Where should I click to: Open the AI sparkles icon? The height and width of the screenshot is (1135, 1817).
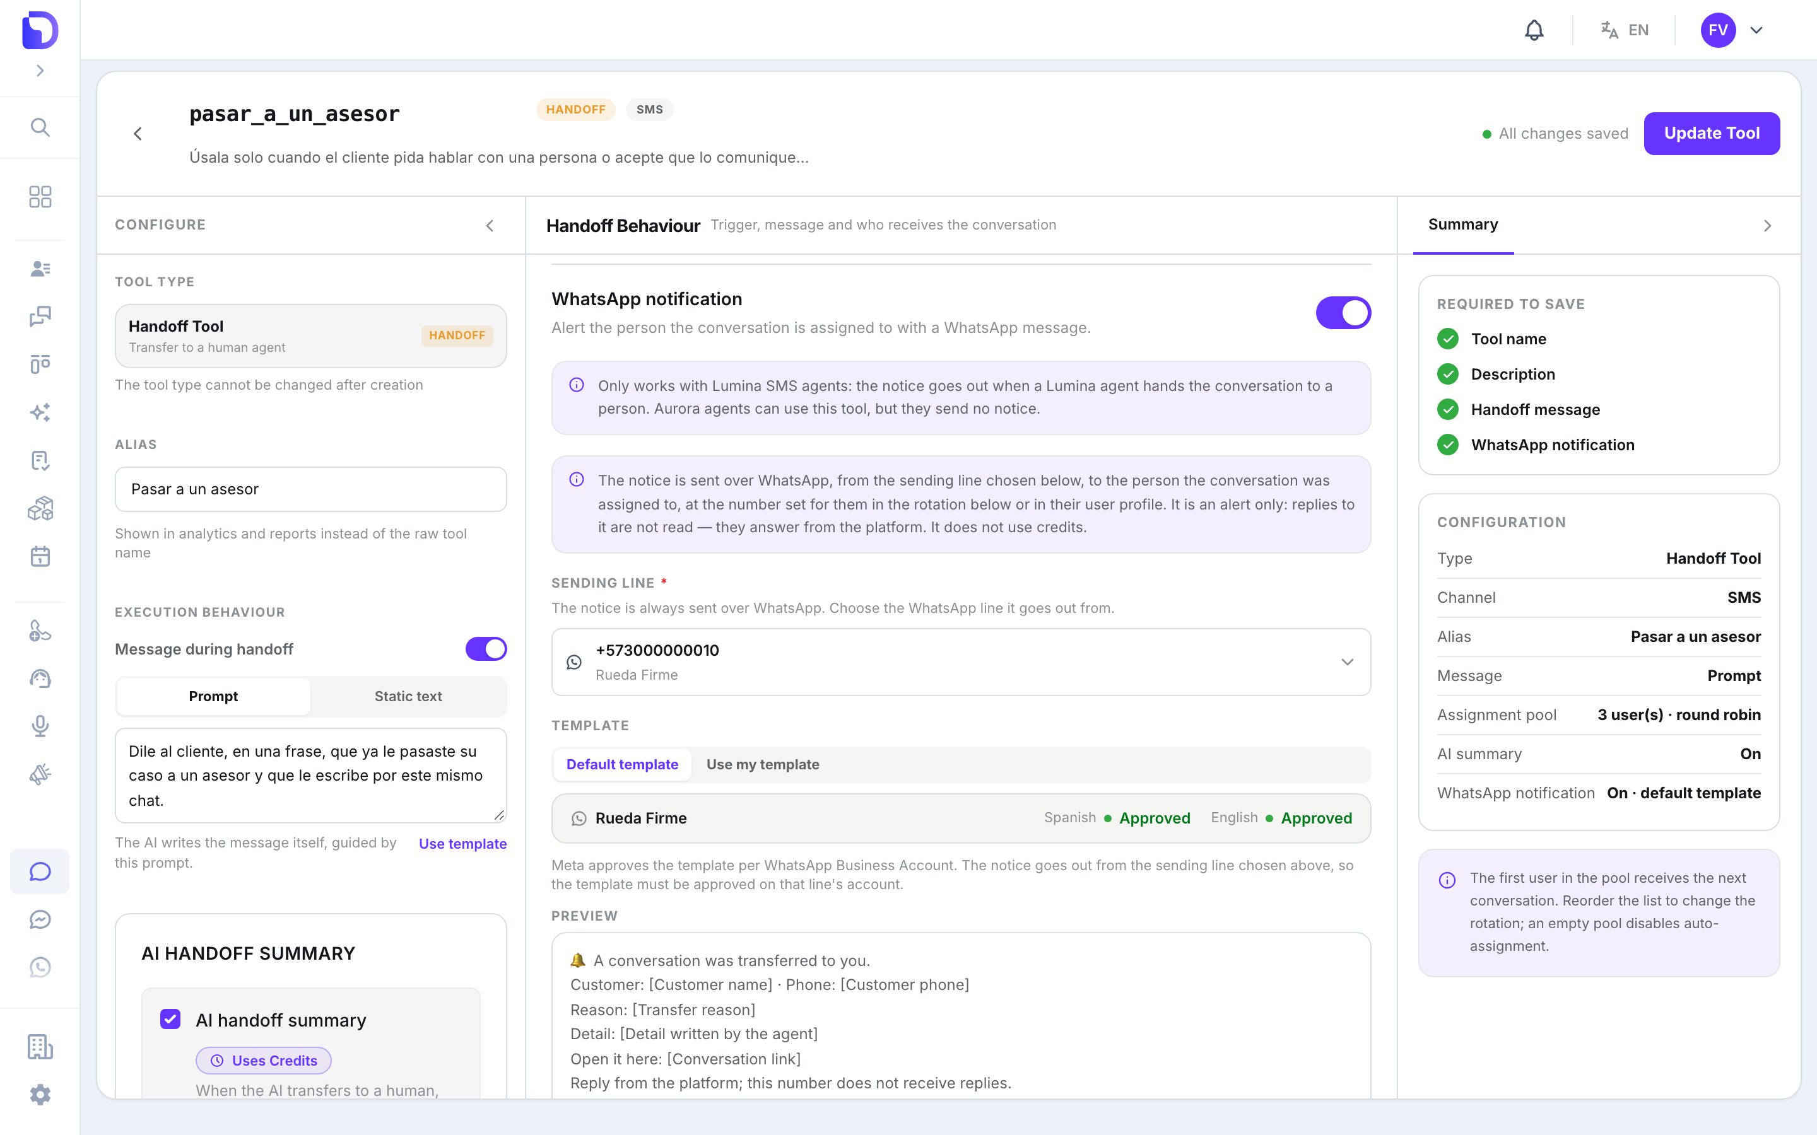[x=40, y=412]
